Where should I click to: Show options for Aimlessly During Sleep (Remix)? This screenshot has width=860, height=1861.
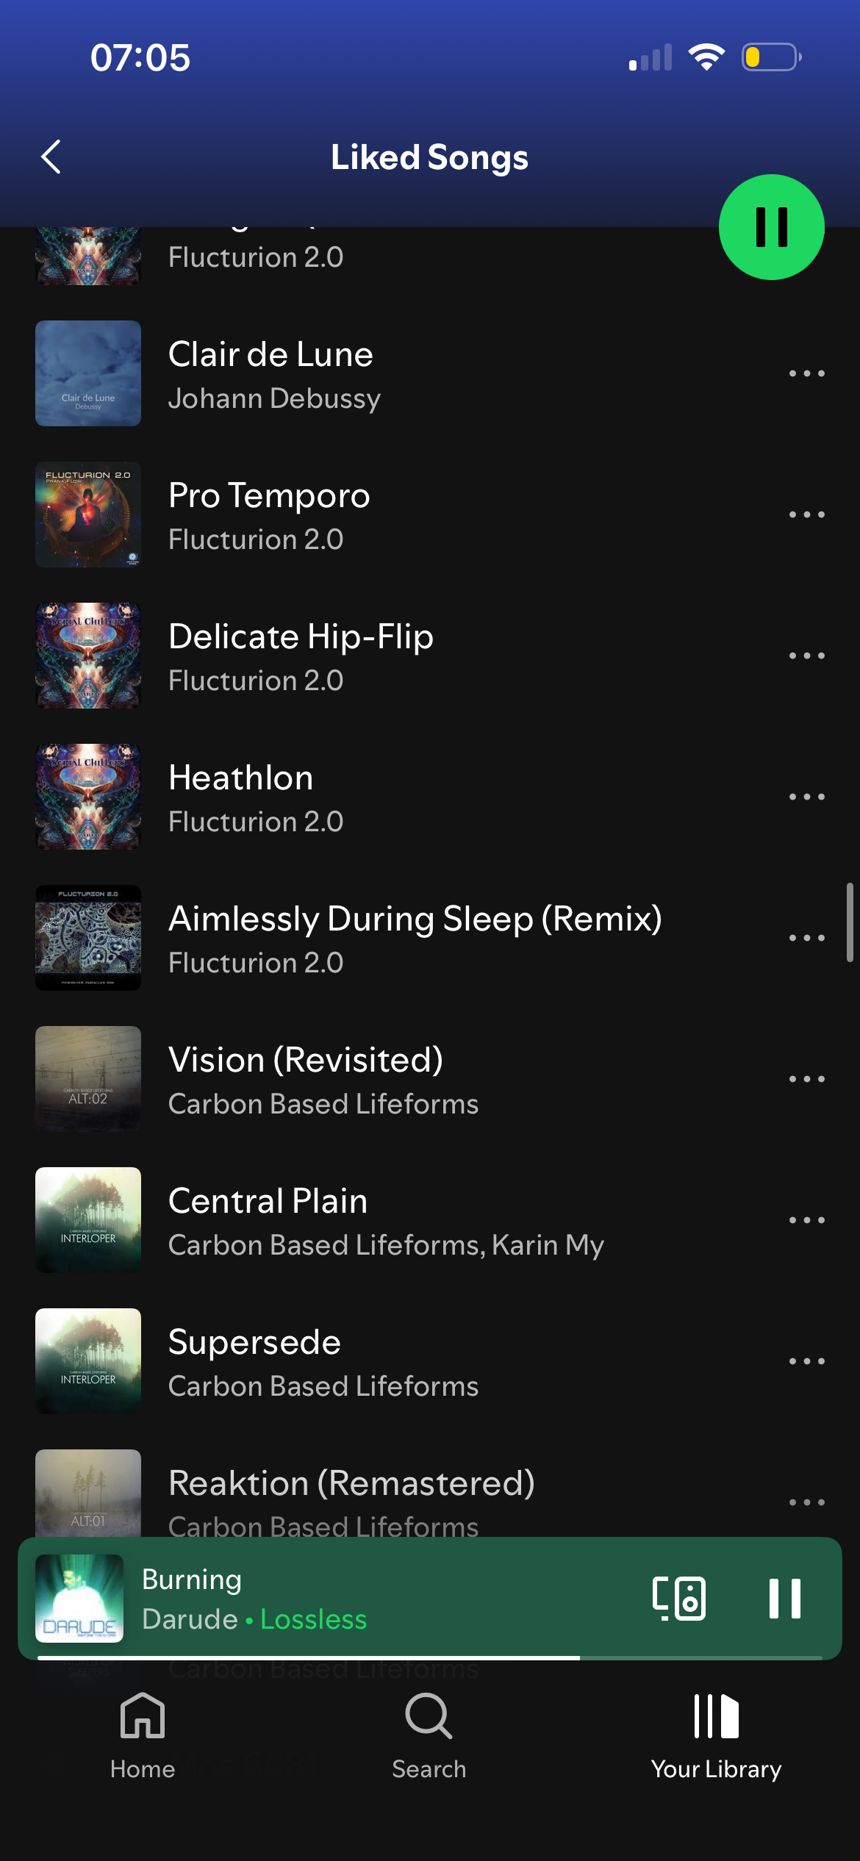tap(806, 938)
